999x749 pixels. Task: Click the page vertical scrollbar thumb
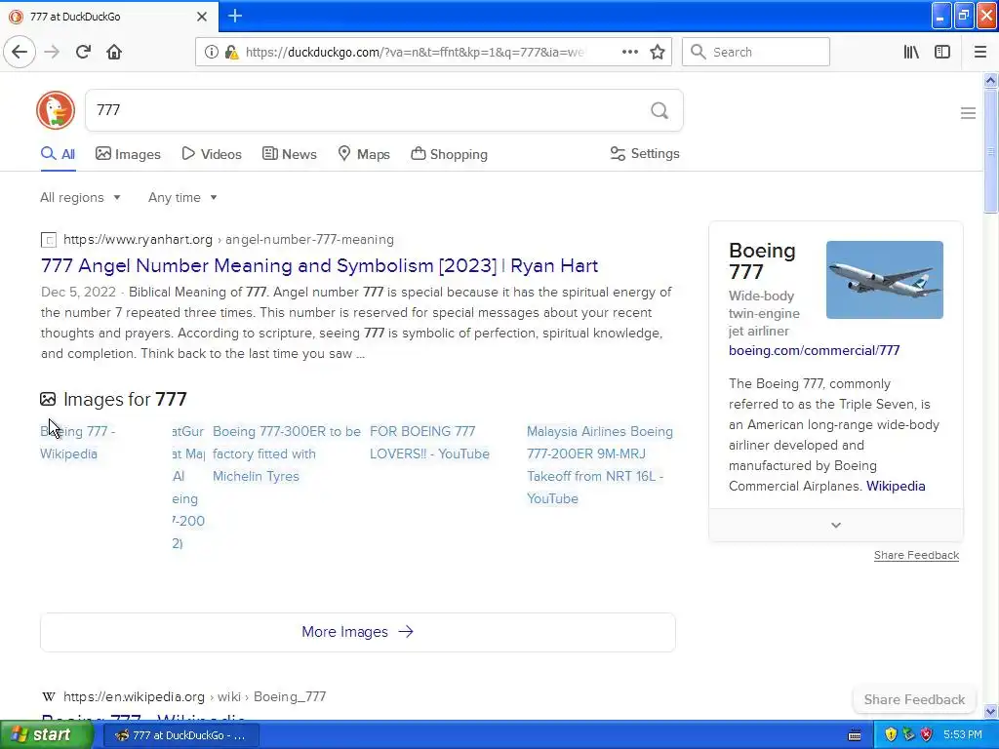990,151
